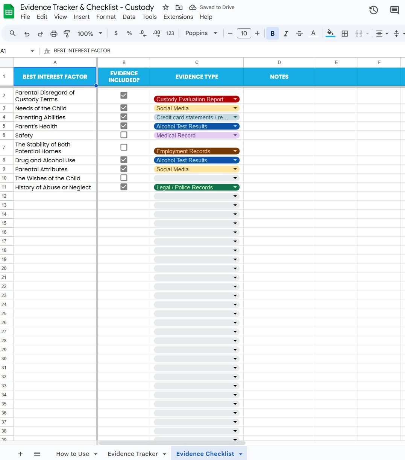Increase font size with plus button

(x=257, y=34)
